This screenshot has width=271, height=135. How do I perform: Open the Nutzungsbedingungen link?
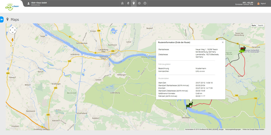pyautogui.click(x=233, y=129)
